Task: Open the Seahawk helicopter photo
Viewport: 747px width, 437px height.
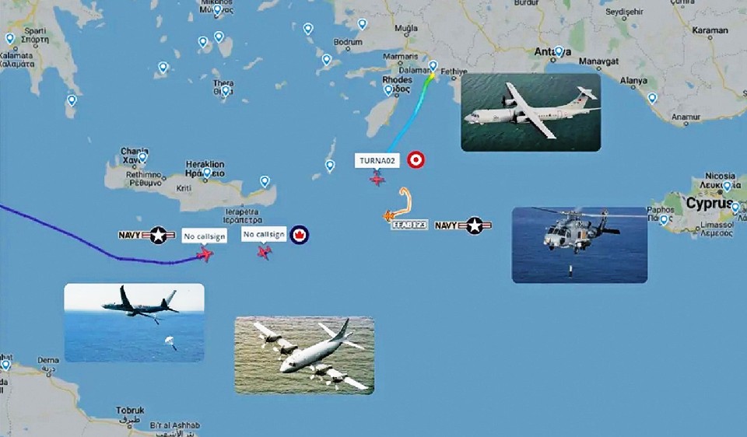Action: pos(580,245)
